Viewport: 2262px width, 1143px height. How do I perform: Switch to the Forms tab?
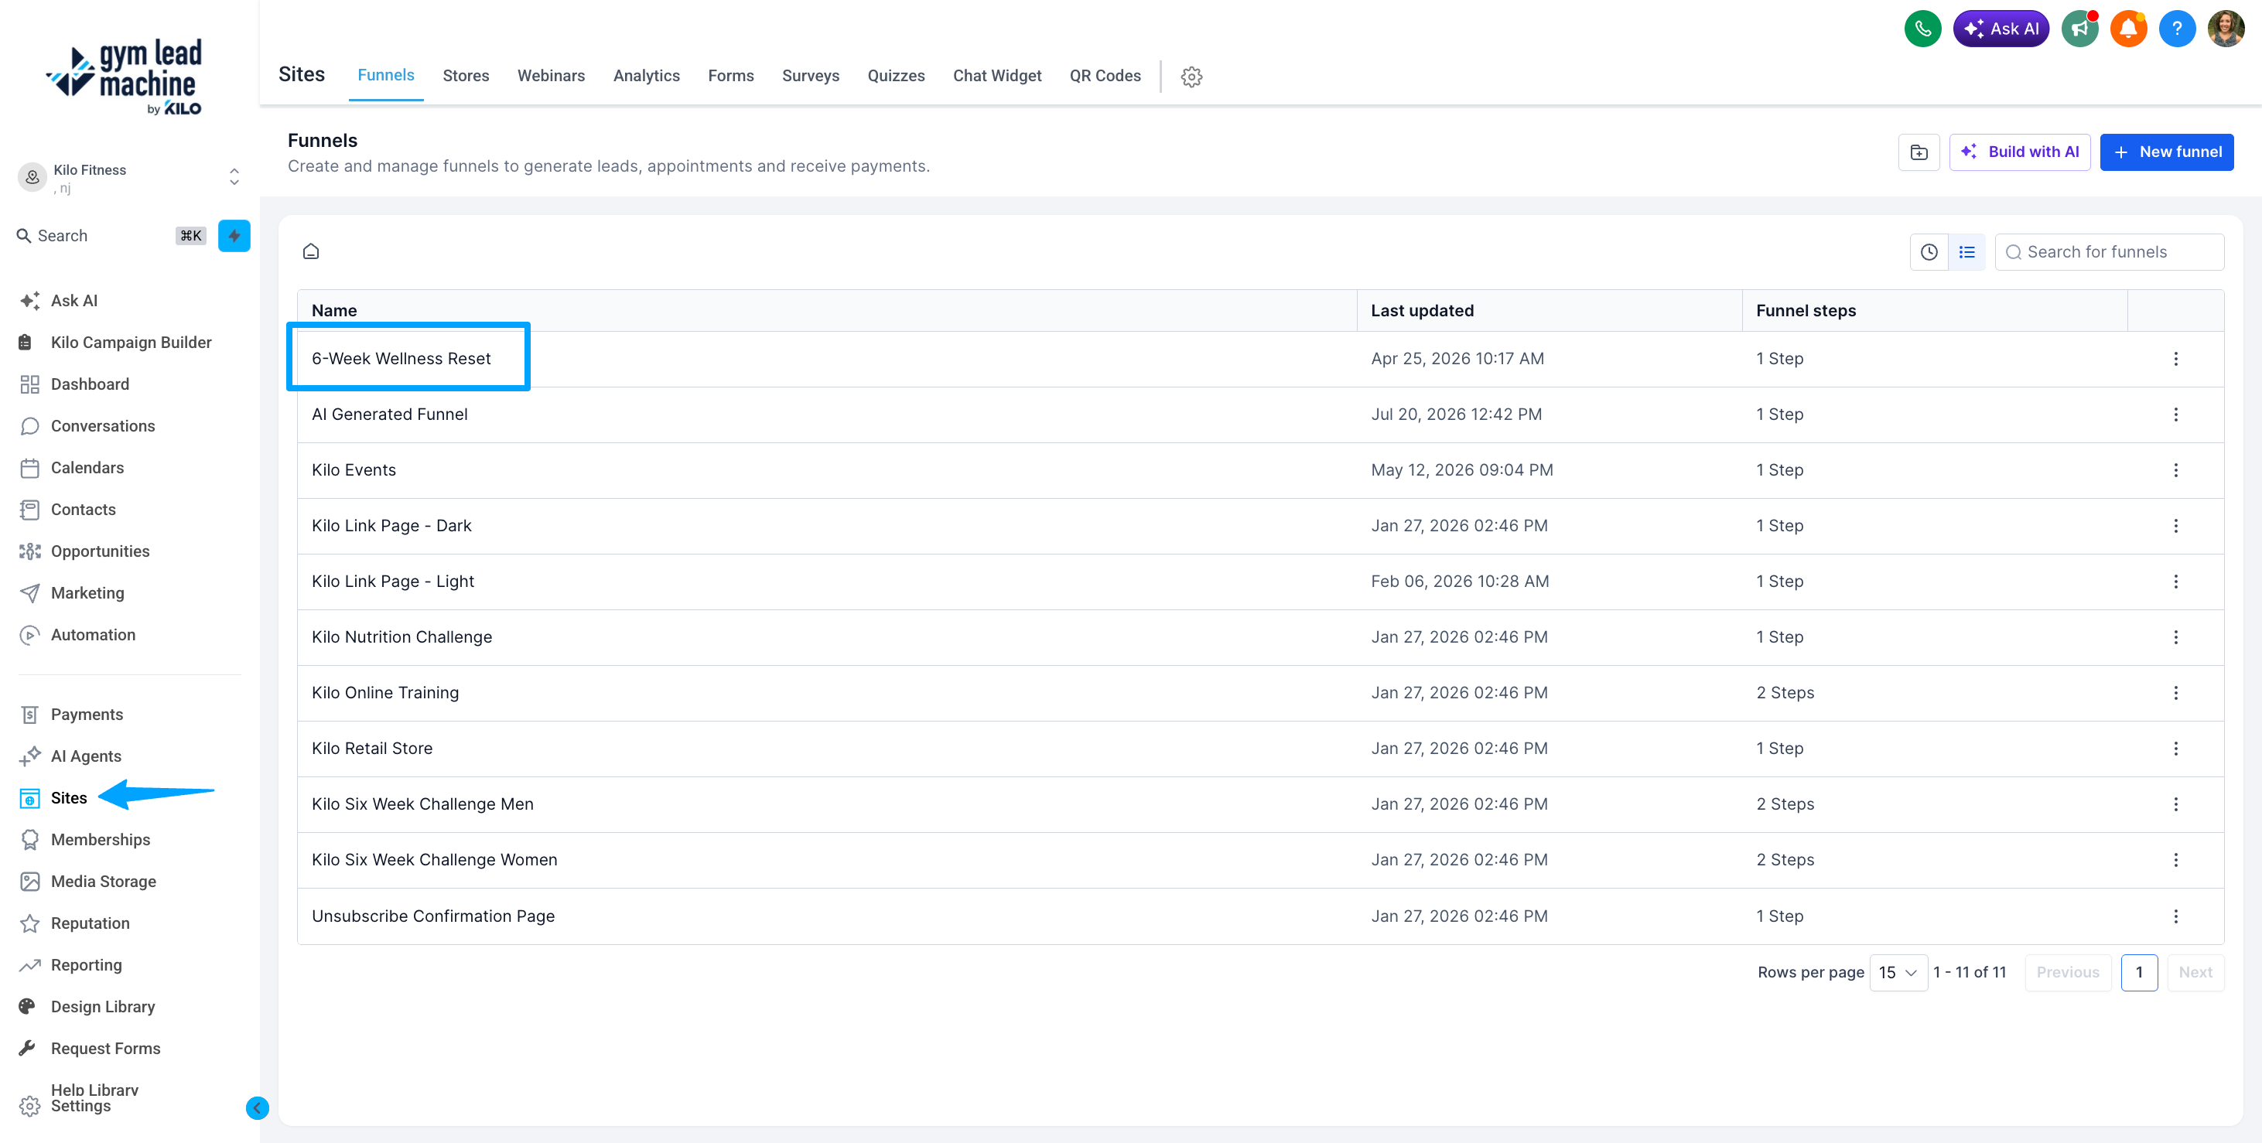tap(730, 77)
